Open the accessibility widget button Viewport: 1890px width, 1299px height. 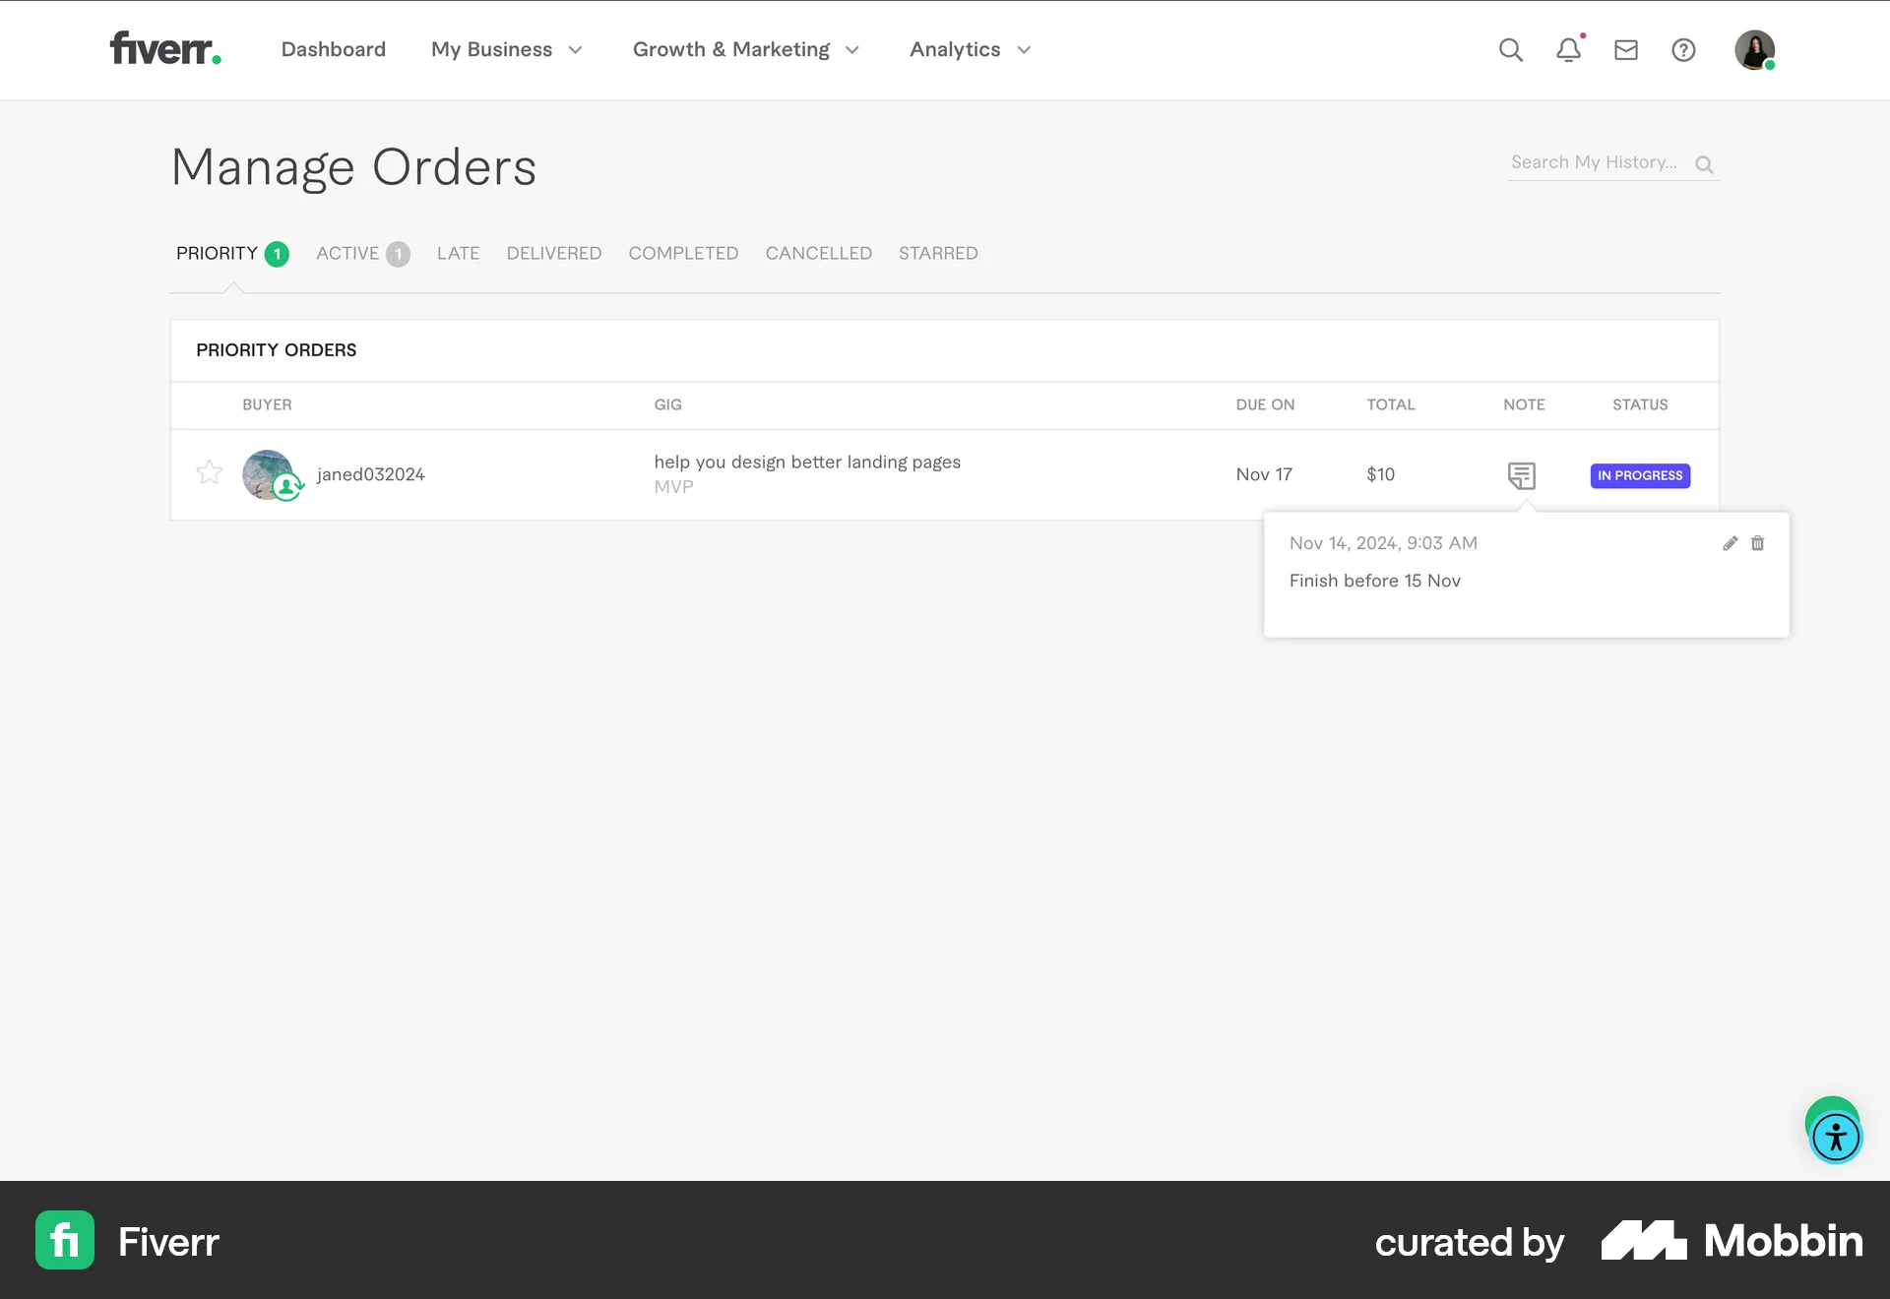click(1836, 1138)
